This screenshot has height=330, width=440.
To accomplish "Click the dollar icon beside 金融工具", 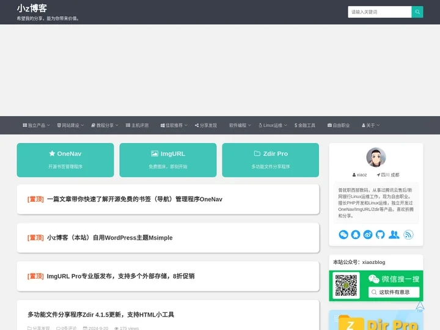I will click(x=296, y=125).
